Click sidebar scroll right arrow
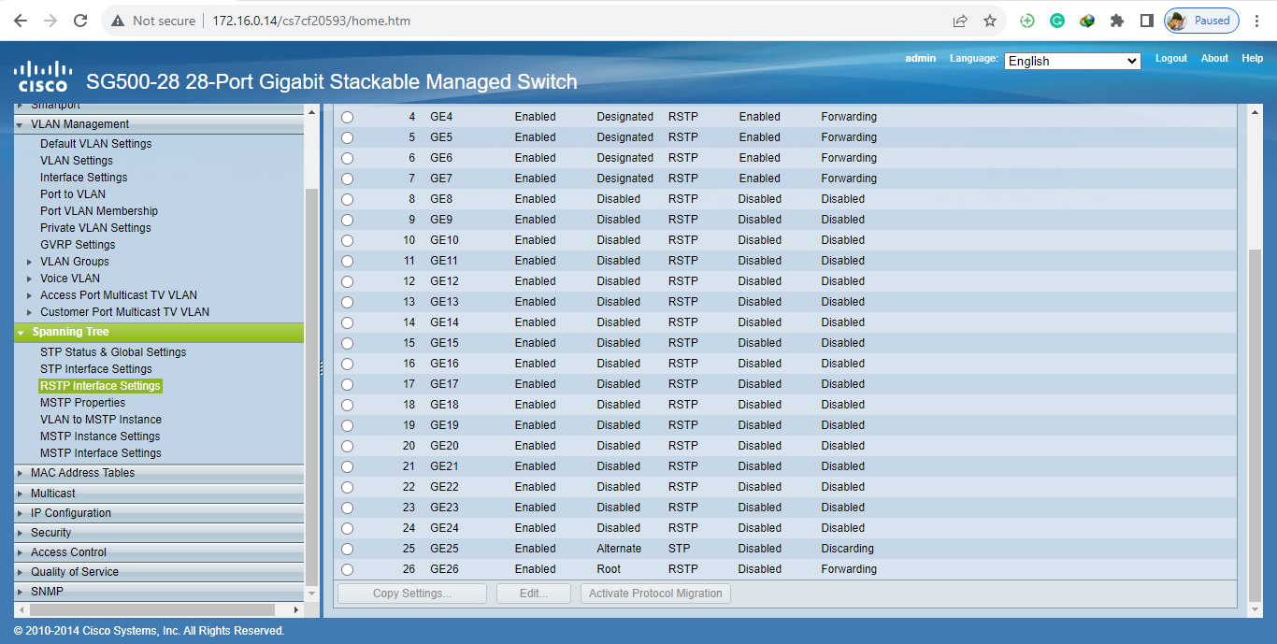 tap(298, 609)
